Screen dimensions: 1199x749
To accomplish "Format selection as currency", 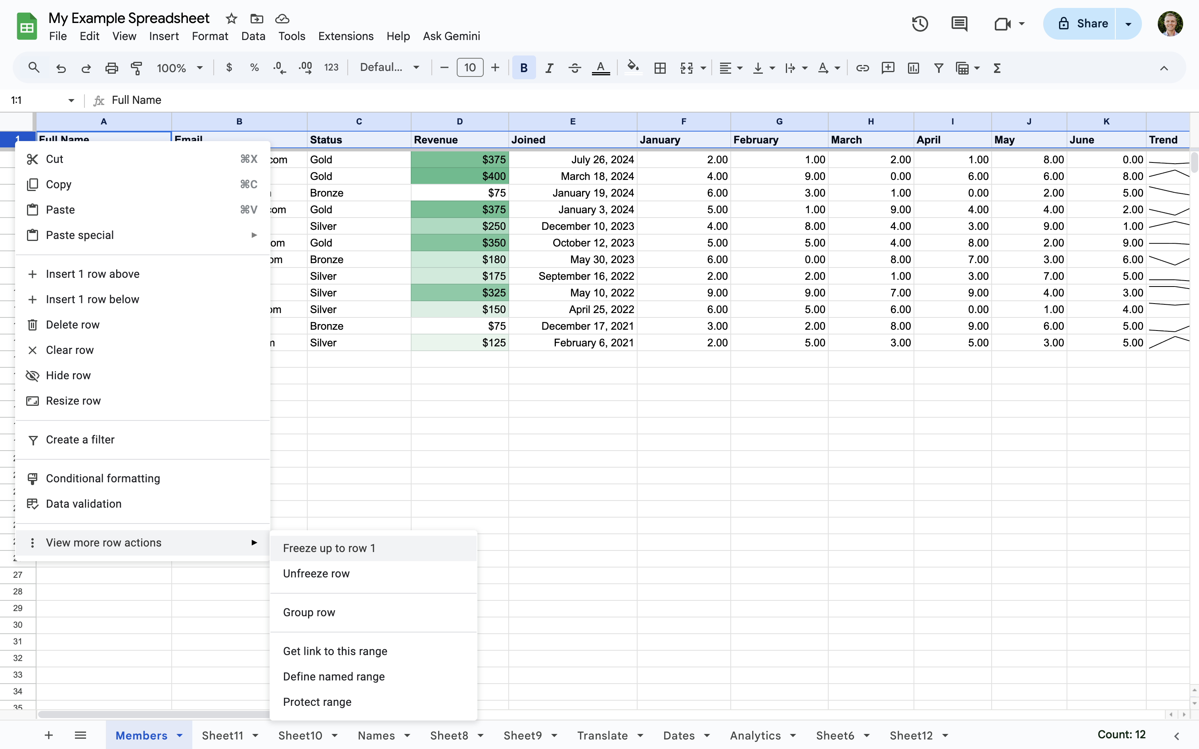I will click(229, 68).
